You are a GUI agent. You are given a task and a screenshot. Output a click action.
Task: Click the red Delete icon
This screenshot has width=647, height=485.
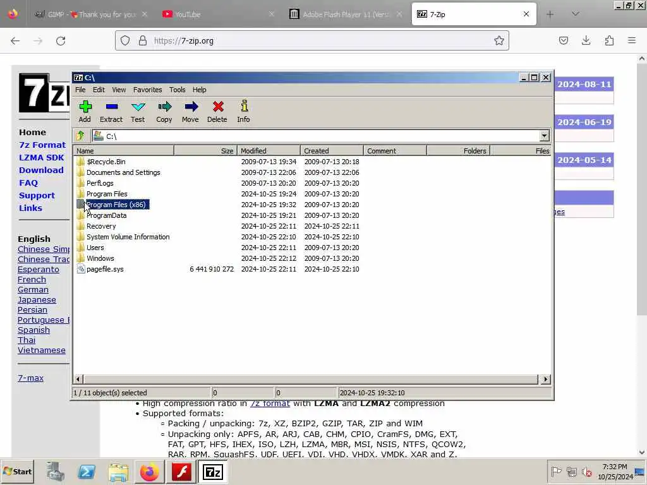click(218, 107)
